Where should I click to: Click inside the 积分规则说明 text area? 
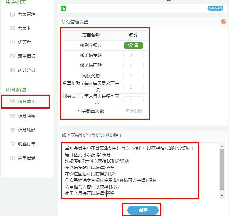140,171
